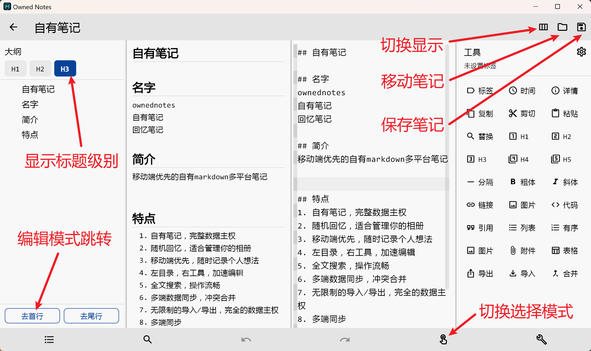
Task: Use the 粘贴 clipboard tool
Action: pos(565,114)
